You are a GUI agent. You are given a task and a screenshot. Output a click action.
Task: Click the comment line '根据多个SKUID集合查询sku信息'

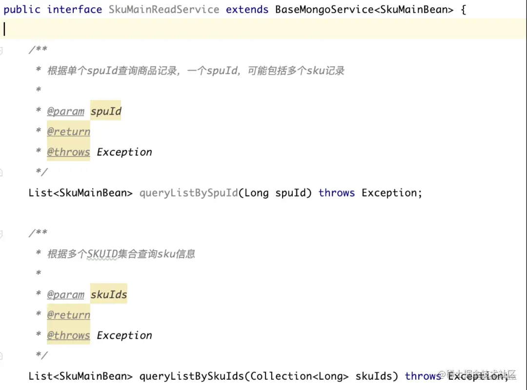pos(121,254)
